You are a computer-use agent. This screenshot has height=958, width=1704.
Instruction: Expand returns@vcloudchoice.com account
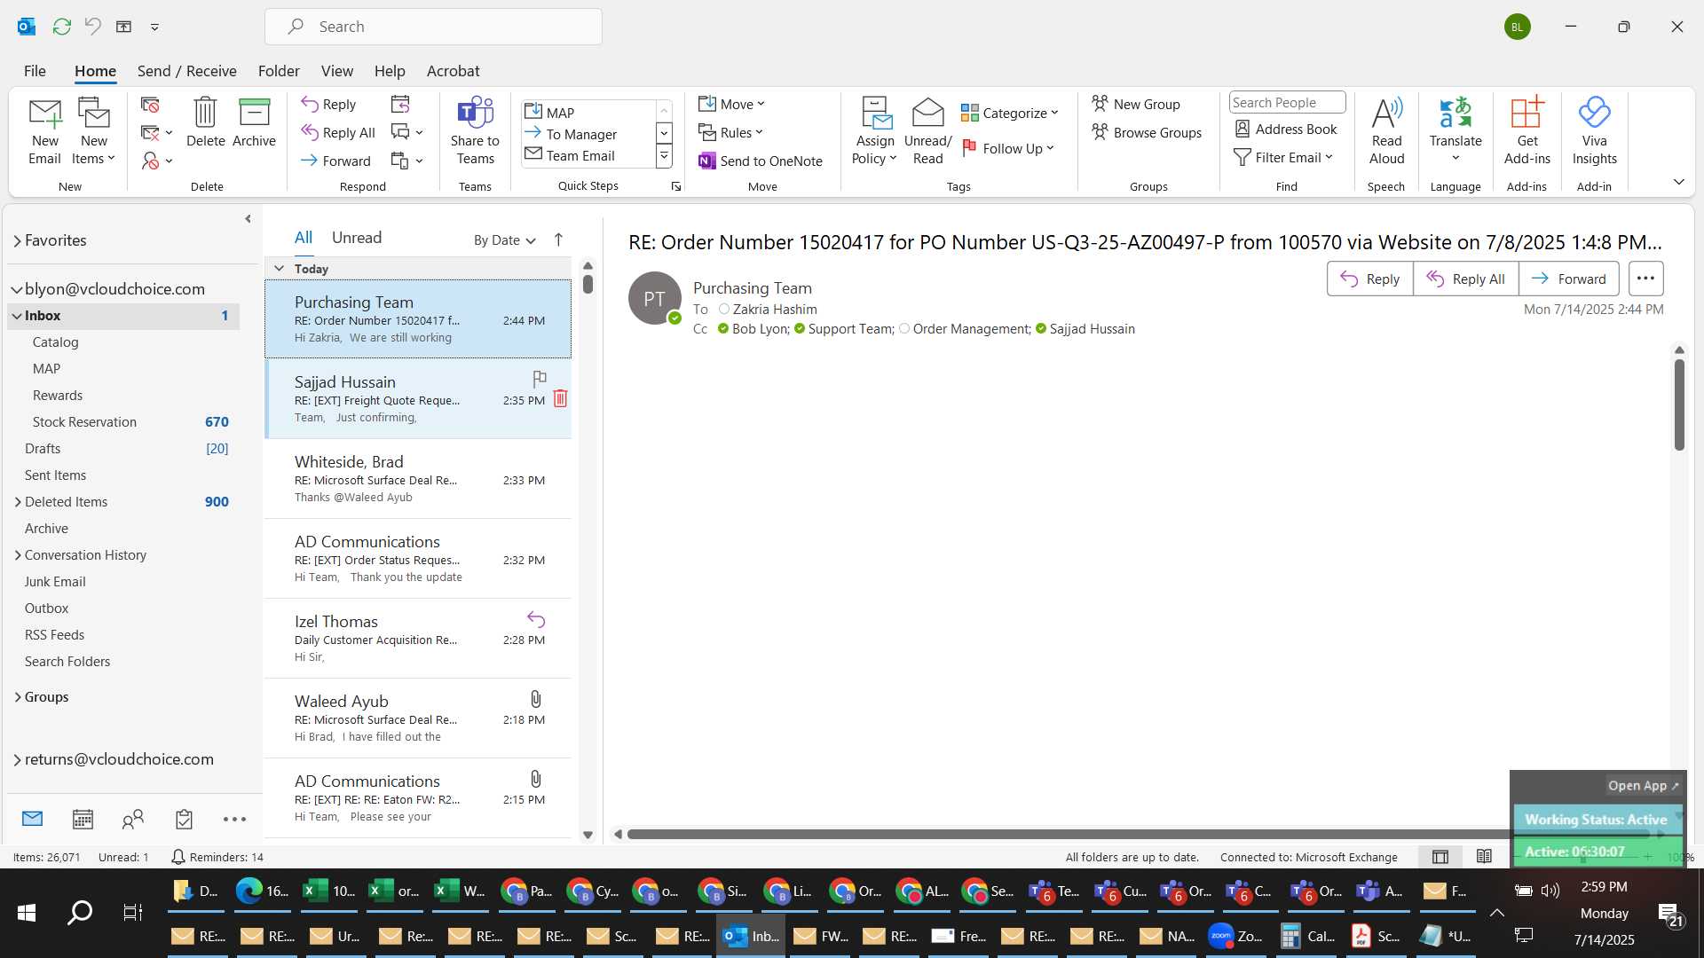(x=17, y=759)
